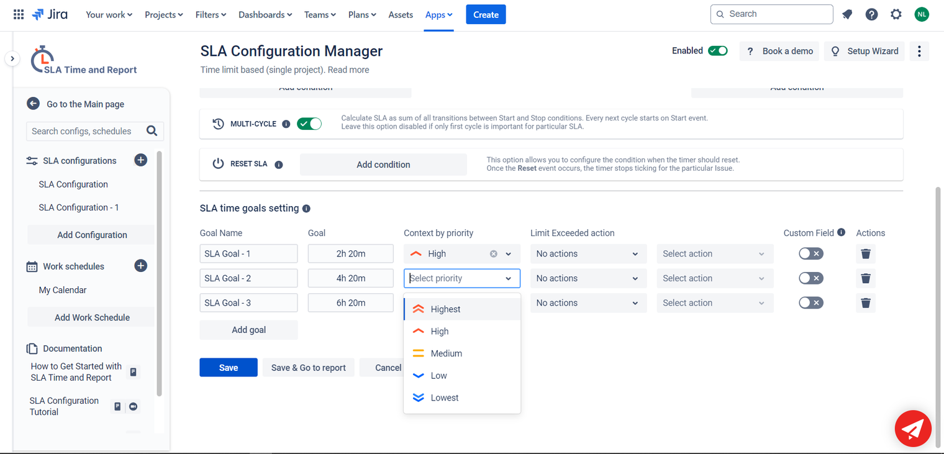Click the info icon next to SLA time goals setting

[x=306, y=208]
